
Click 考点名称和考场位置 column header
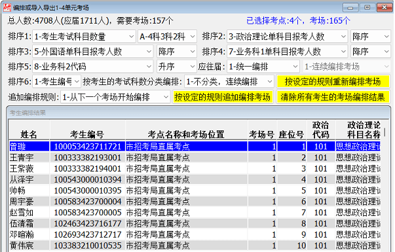187,130
